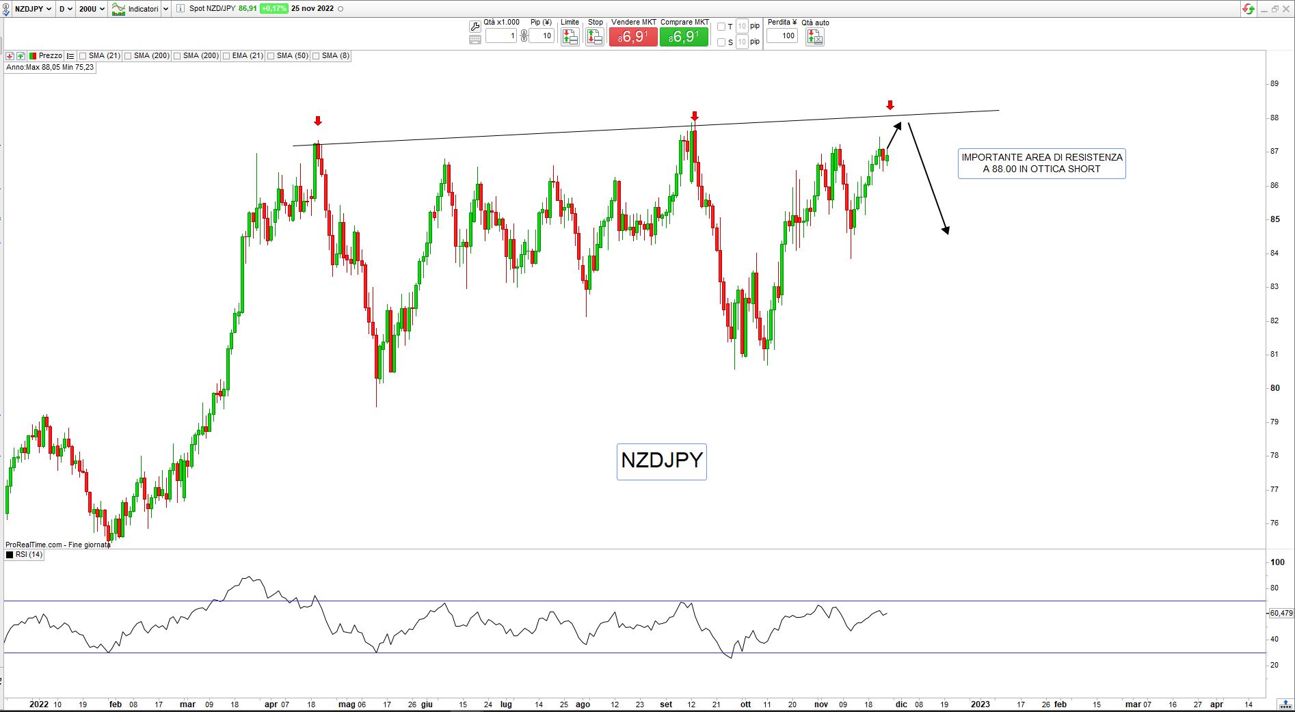Click the green up-arrow icon beside Prezzo
The width and height of the screenshot is (1295, 712).
[x=21, y=56]
